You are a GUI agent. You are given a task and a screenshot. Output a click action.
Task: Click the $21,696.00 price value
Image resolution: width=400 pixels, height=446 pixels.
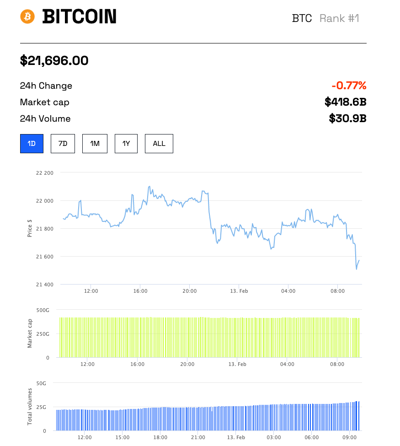(x=54, y=60)
